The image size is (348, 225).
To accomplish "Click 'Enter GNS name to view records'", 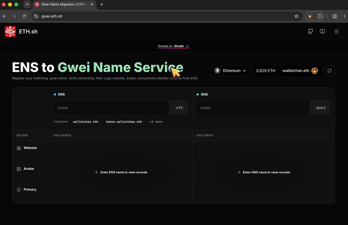I will (267, 172).
